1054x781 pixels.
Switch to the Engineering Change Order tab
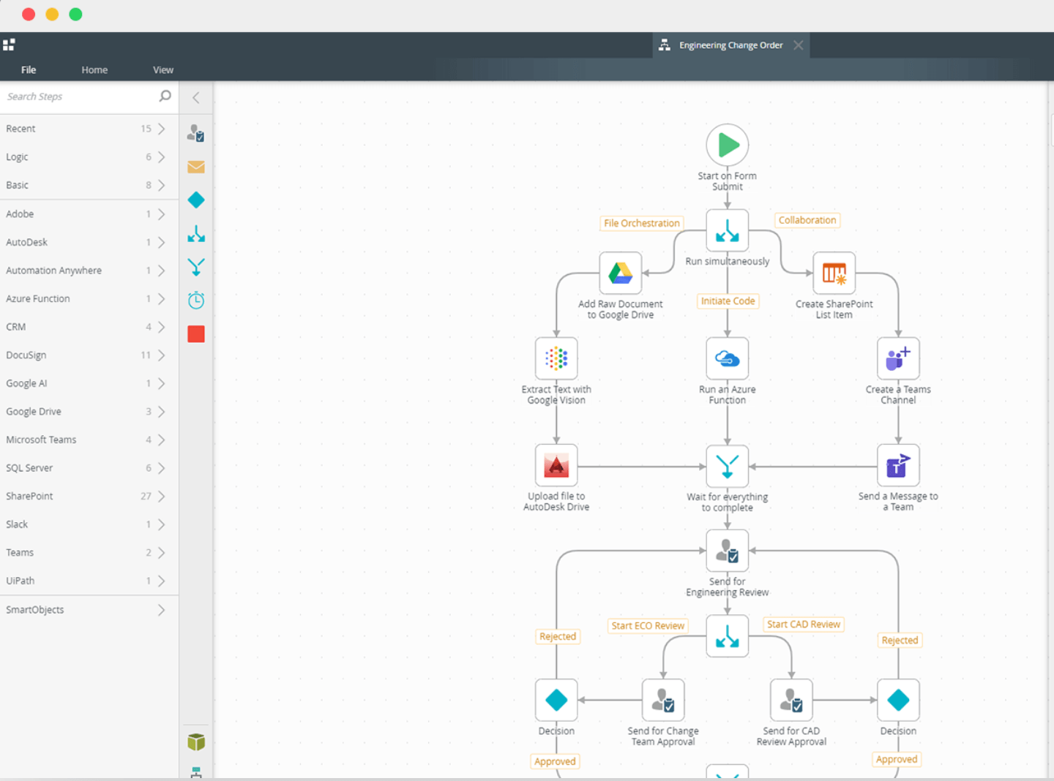pos(730,45)
